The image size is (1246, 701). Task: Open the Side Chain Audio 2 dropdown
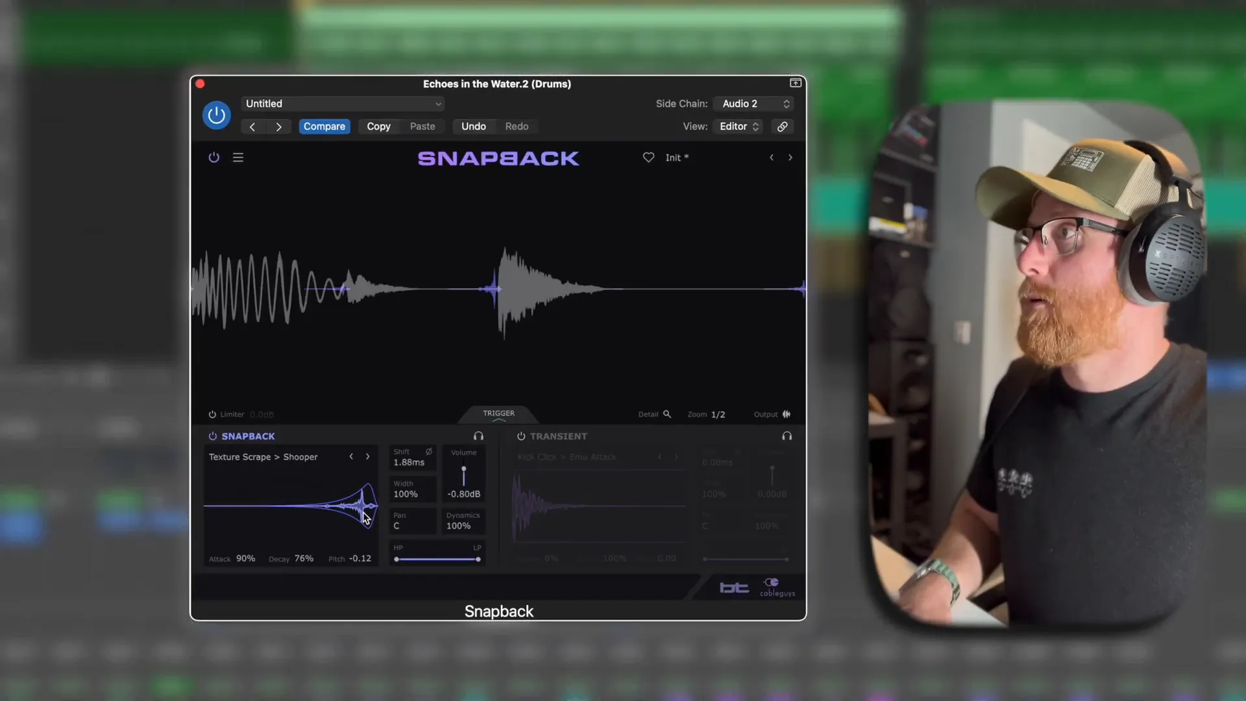point(753,104)
